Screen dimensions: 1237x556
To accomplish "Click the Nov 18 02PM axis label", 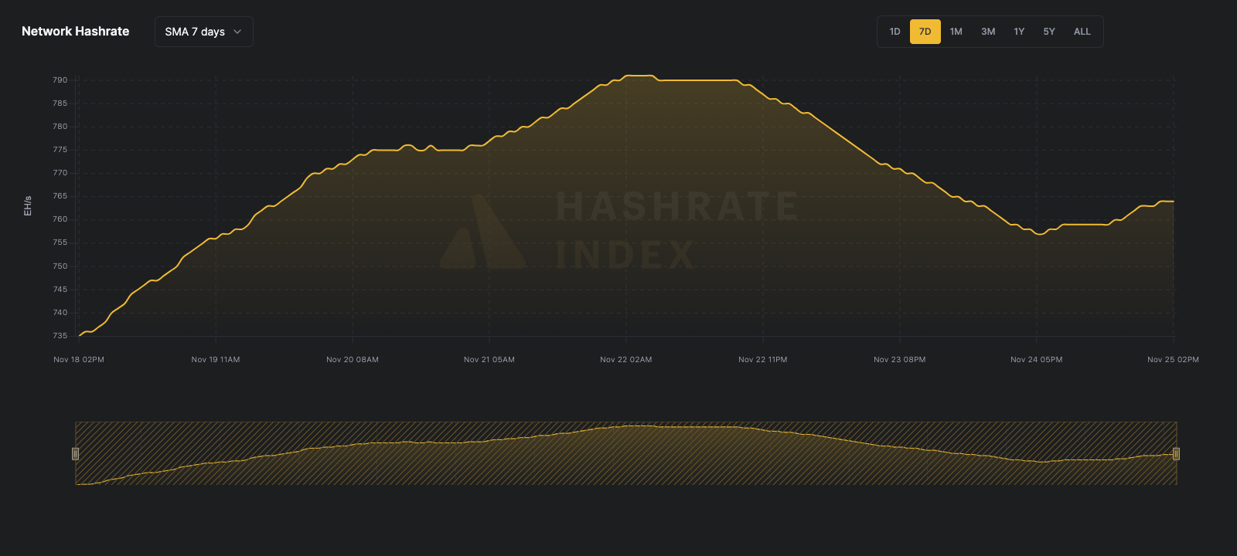I will (79, 360).
